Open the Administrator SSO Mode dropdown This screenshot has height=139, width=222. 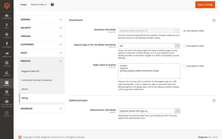(149, 111)
